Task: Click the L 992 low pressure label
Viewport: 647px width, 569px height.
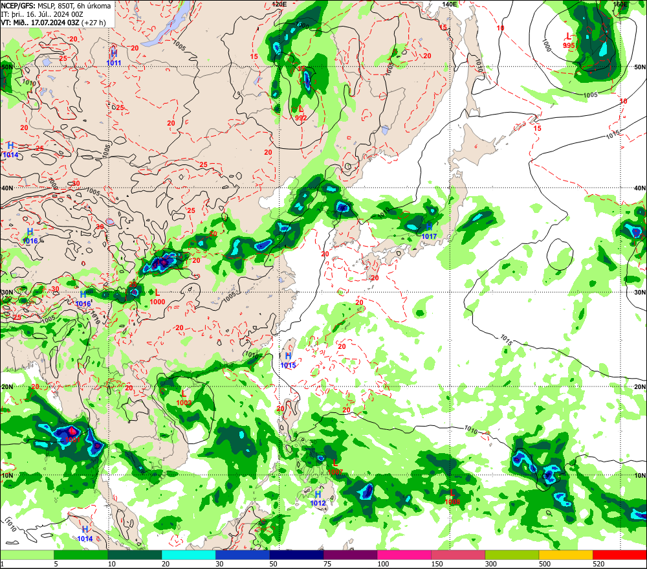Action: 301,113
